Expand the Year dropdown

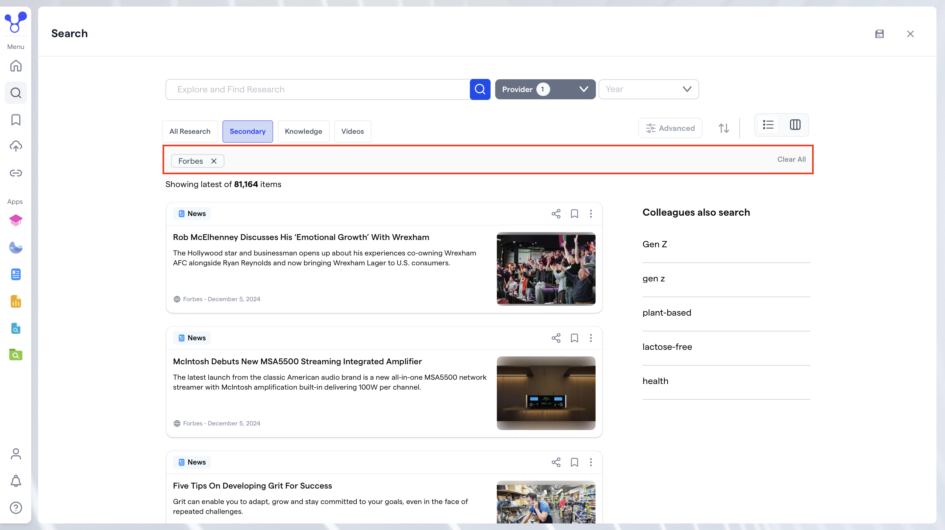[x=648, y=89]
